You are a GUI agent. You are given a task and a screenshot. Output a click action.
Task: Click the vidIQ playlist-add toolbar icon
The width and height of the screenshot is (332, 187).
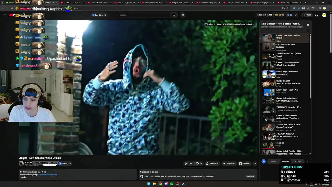[x=291, y=15]
